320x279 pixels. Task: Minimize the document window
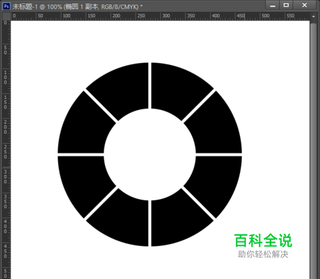coord(273,6)
